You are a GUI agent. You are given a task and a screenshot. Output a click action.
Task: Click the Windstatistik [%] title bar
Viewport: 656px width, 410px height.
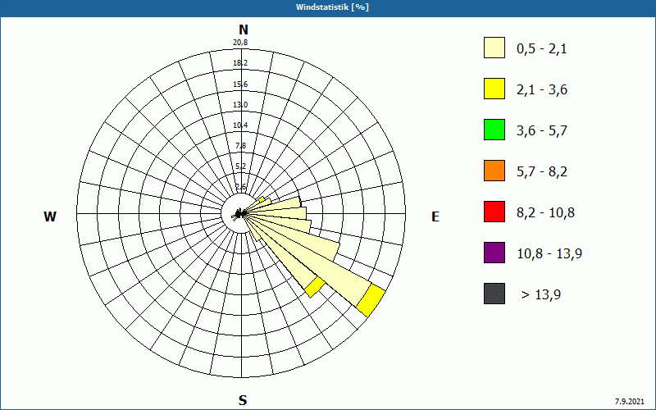pyautogui.click(x=328, y=7)
